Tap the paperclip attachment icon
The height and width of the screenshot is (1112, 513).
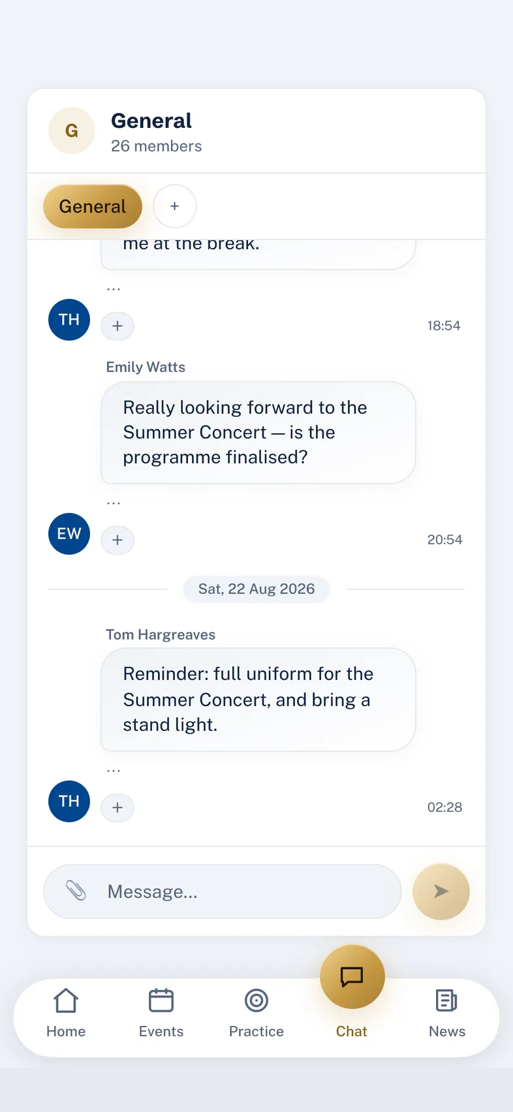(76, 891)
